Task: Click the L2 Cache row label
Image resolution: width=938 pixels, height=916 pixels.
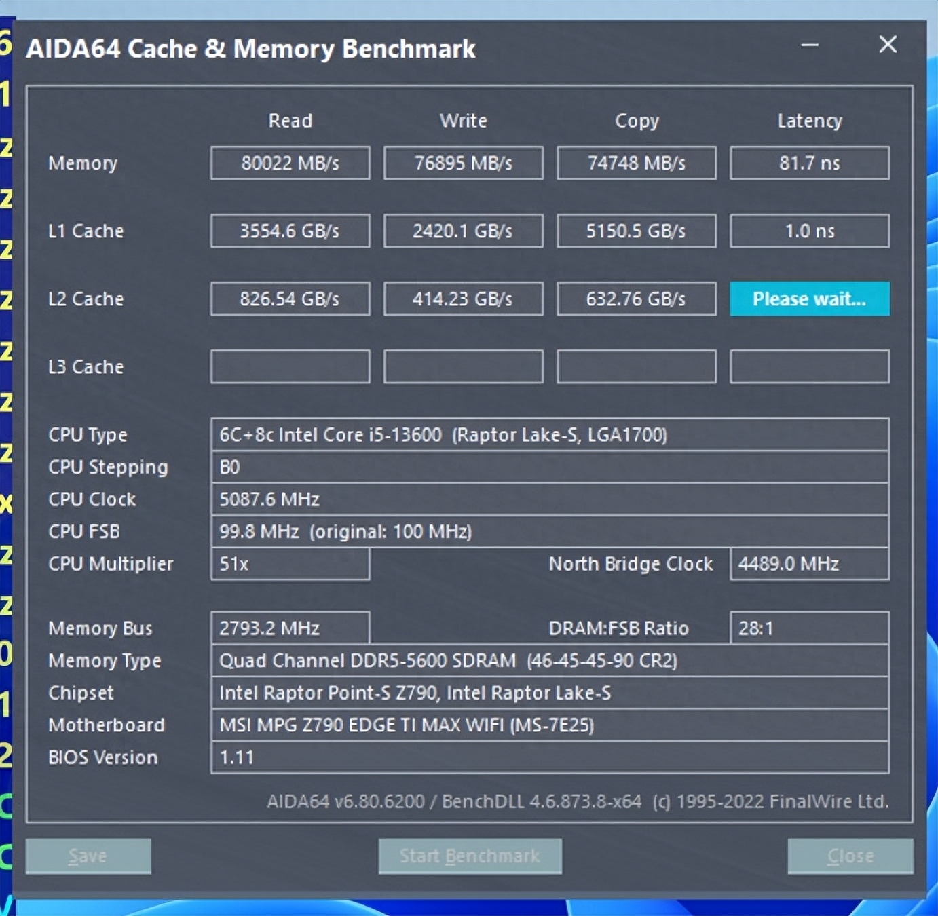Action: click(x=86, y=299)
